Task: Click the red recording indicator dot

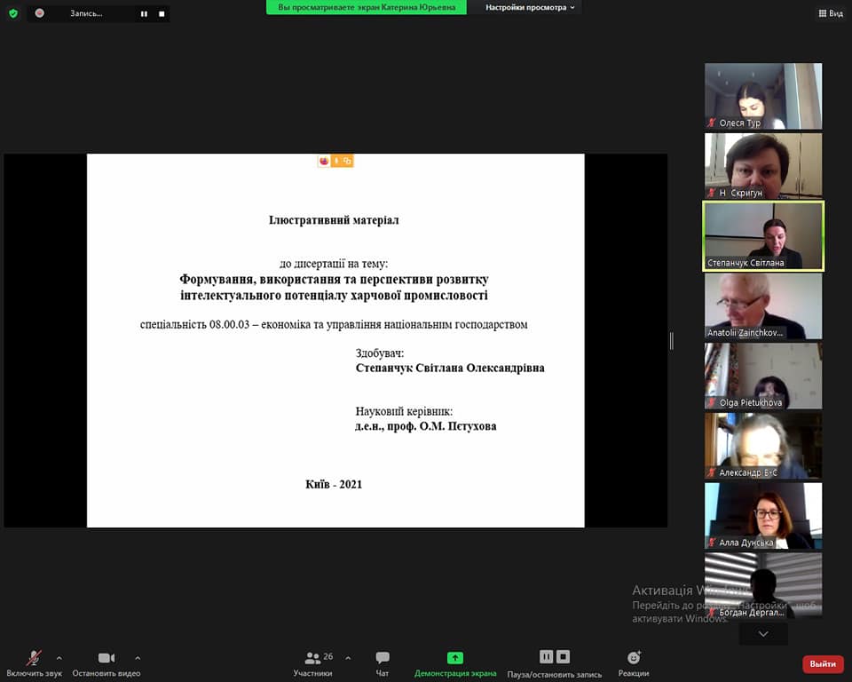Action: coord(40,13)
